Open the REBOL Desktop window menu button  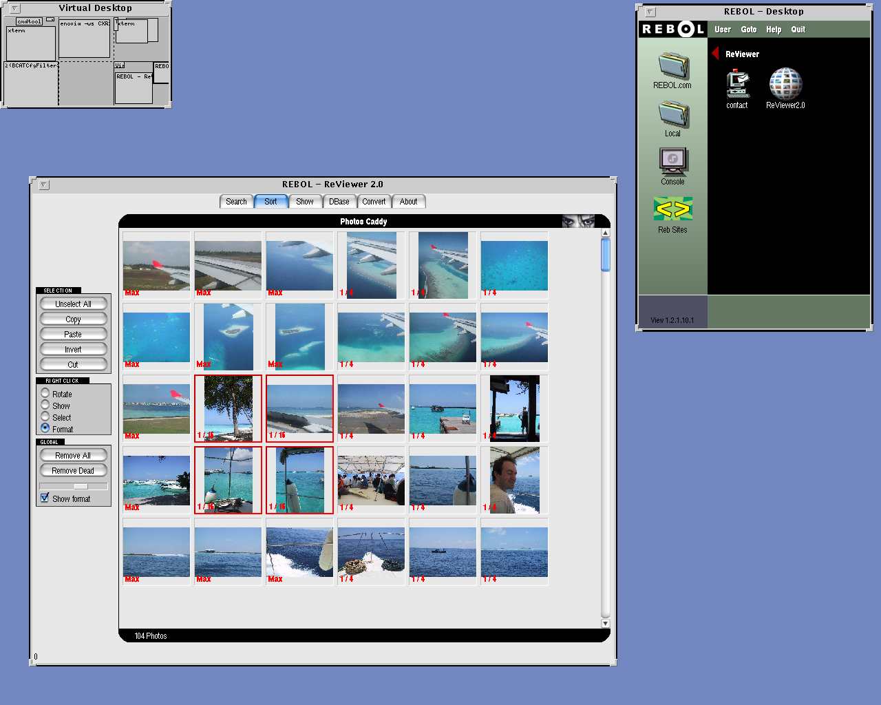point(650,12)
